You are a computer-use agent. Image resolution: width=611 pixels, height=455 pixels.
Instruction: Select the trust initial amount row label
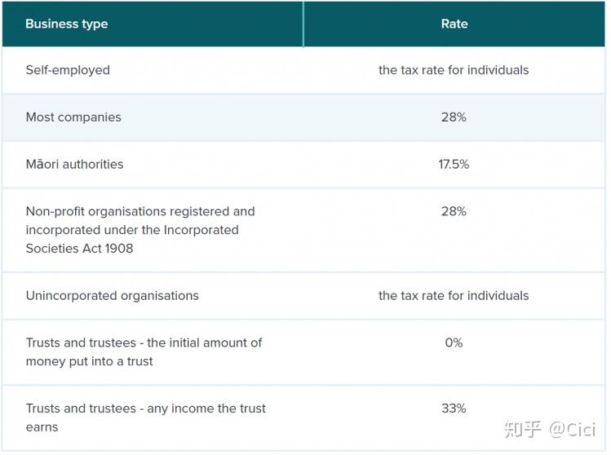[x=144, y=351]
